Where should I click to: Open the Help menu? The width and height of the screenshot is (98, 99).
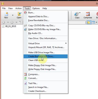pos(45,9)
